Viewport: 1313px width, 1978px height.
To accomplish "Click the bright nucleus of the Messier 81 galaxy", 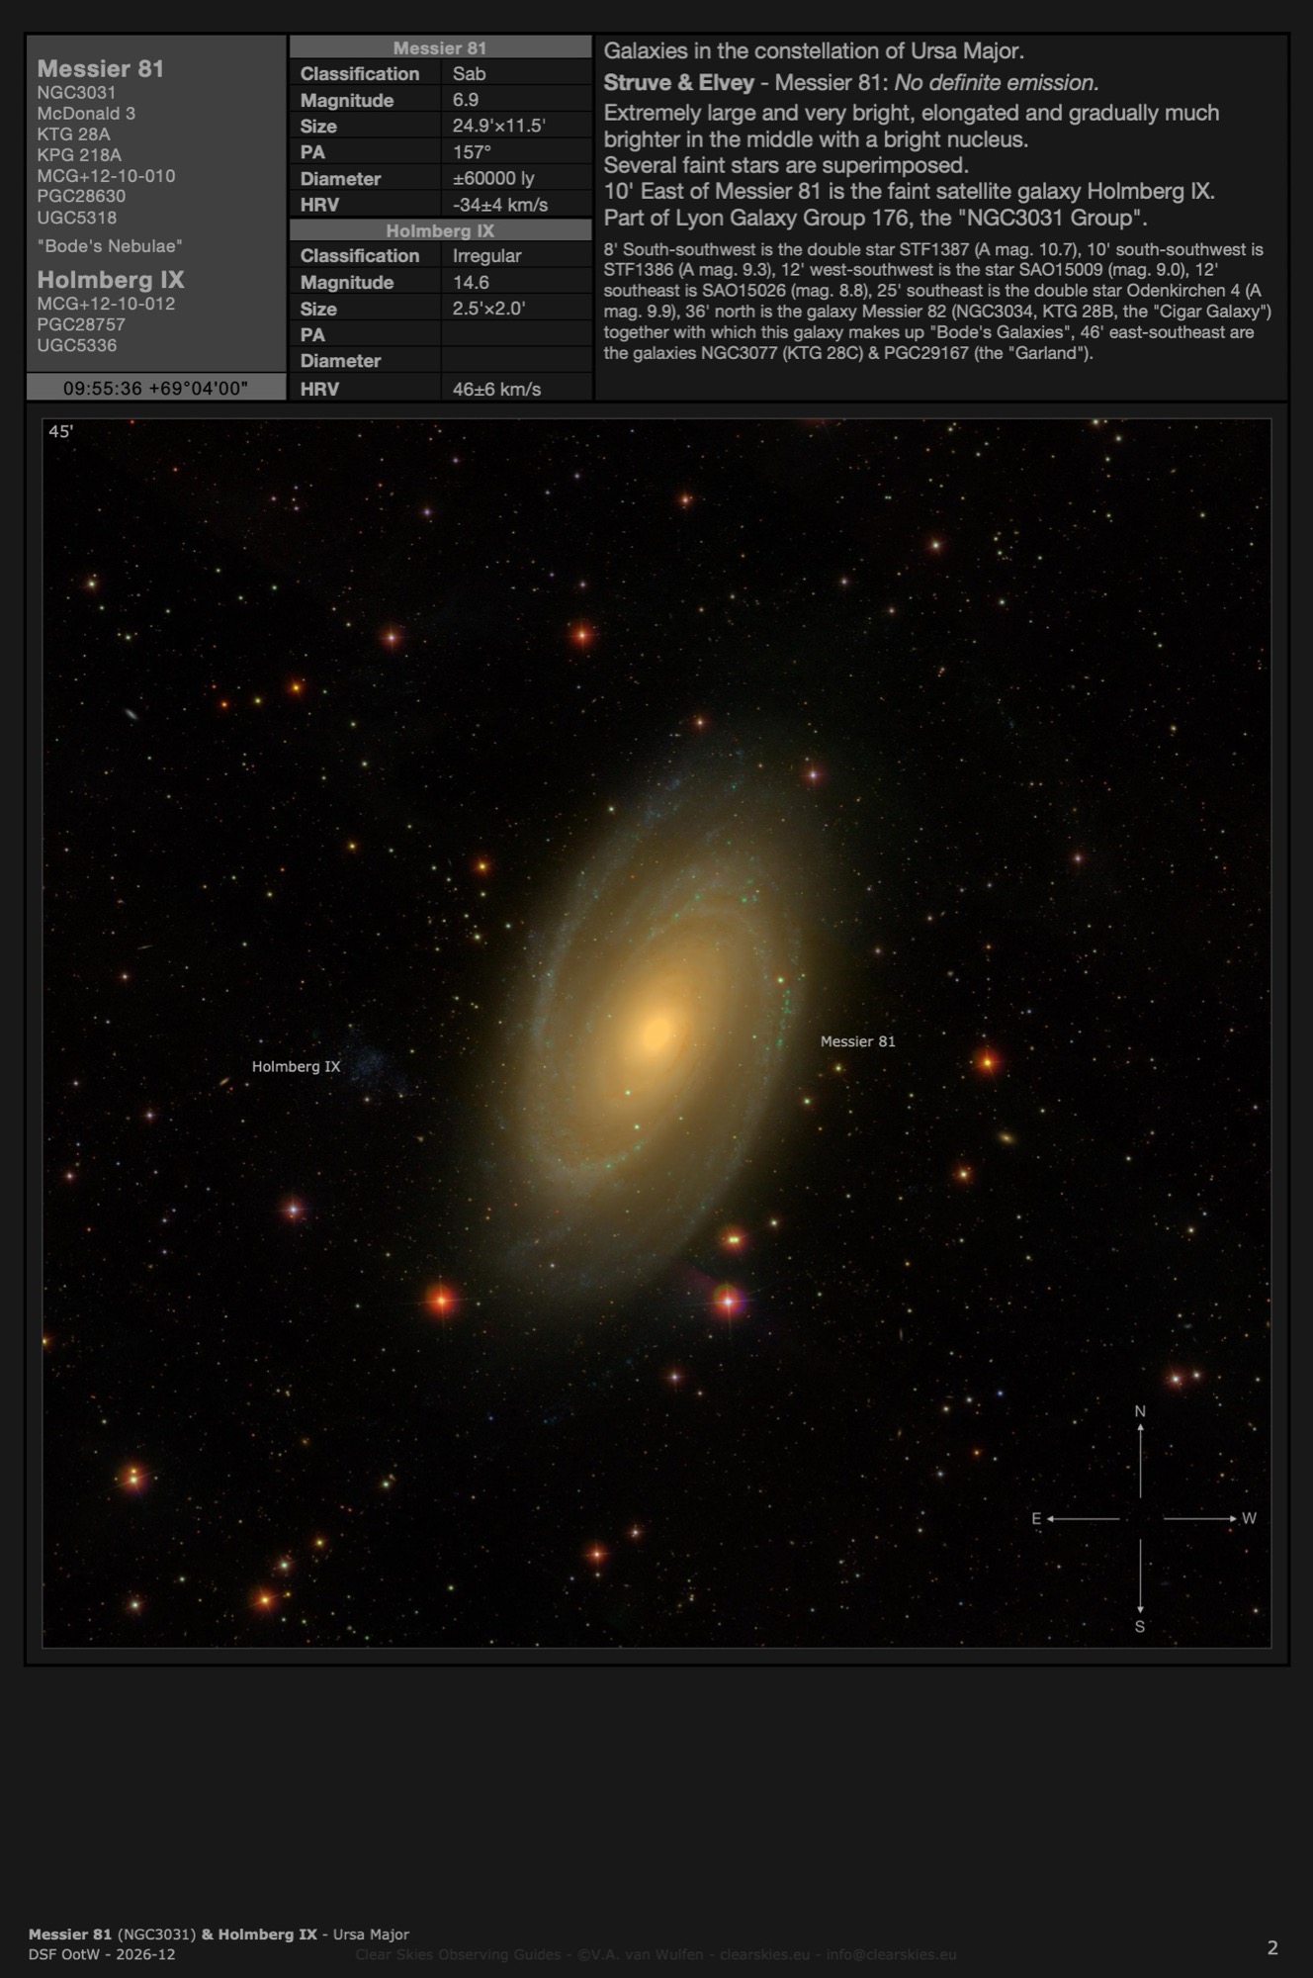I will [657, 1032].
